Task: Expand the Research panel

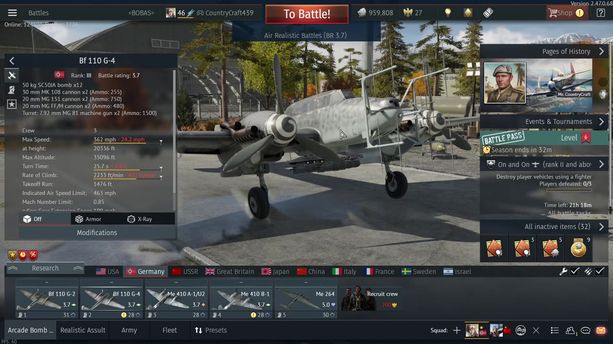Action: [45, 268]
